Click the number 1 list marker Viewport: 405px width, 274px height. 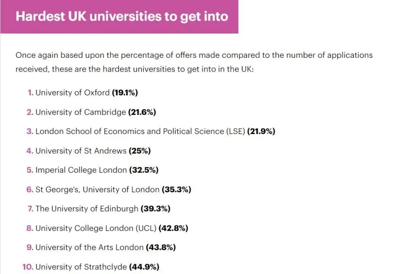tap(31, 93)
